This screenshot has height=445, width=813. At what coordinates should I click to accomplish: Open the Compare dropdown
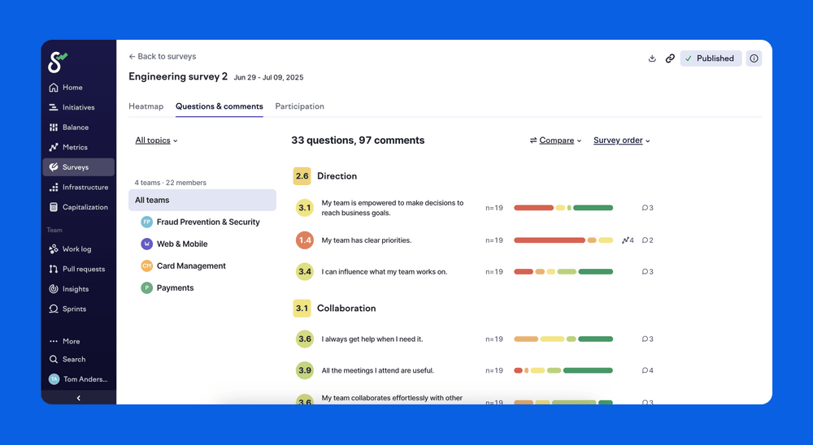coord(556,140)
